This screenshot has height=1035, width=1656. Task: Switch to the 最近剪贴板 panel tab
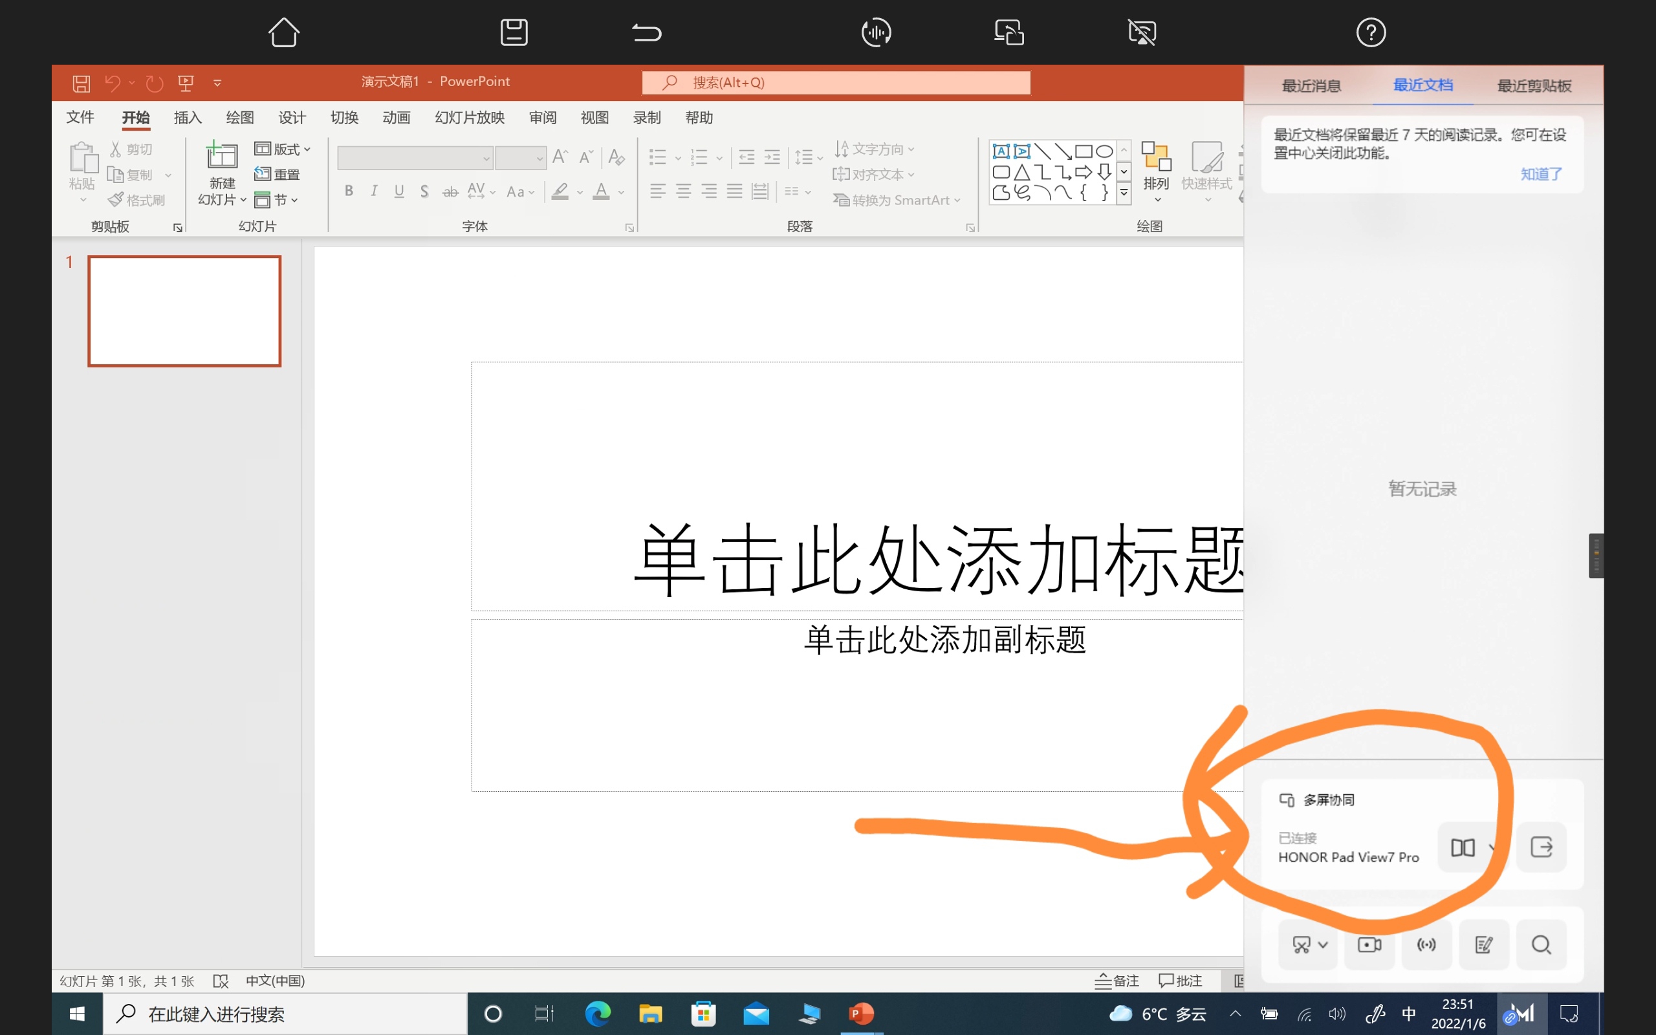pyautogui.click(x=1534, y=85)
